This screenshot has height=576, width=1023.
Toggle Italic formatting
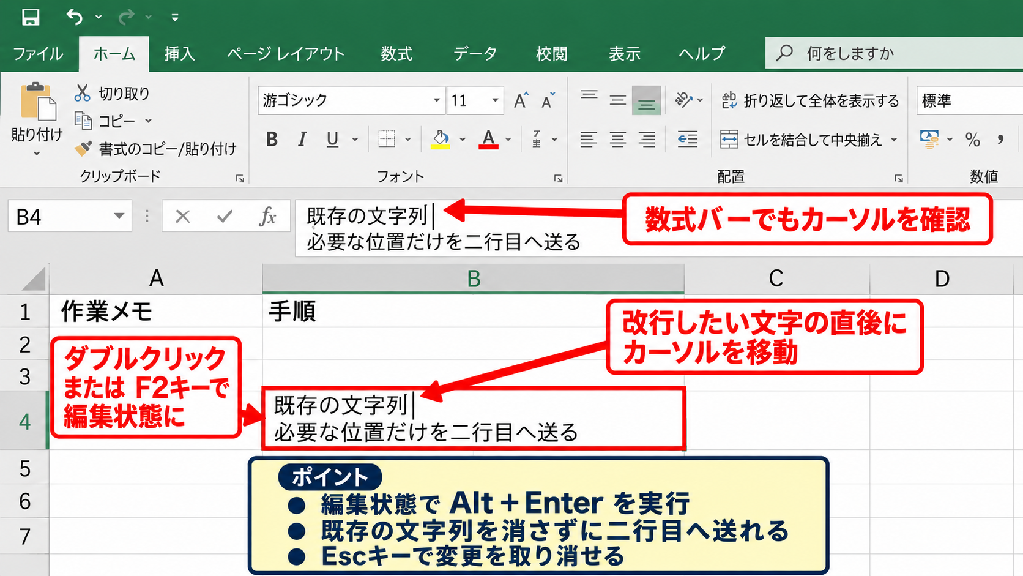pos(302,139)
